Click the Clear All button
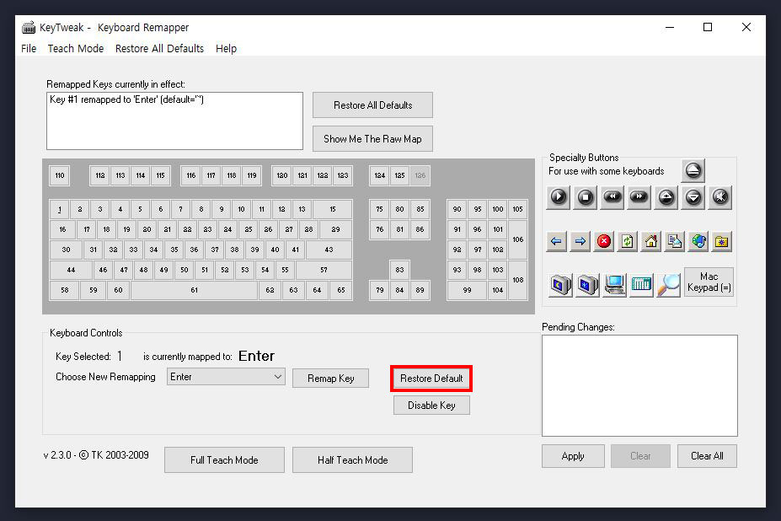Screen dimensions: 781x521 pyautogui.click(x=707, y=456)
